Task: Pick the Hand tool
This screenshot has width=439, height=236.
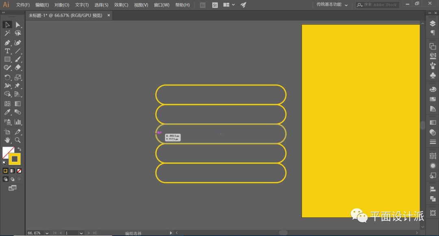Action: (7, 140)
